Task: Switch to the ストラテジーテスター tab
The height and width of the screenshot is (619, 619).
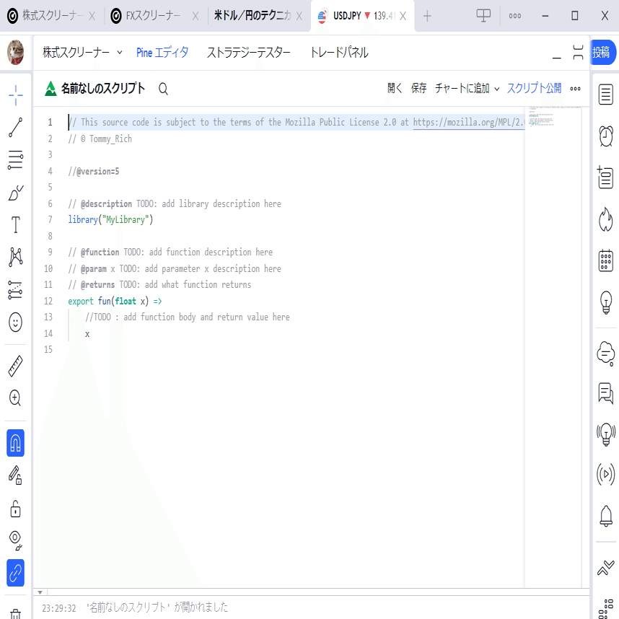Action: 249,52
